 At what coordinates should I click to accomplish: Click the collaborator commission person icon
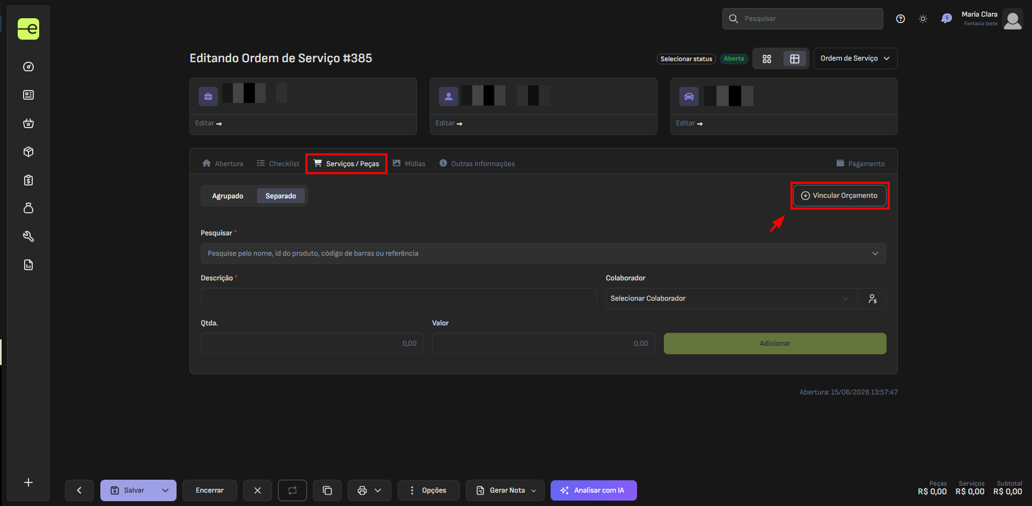coord(872,299)
